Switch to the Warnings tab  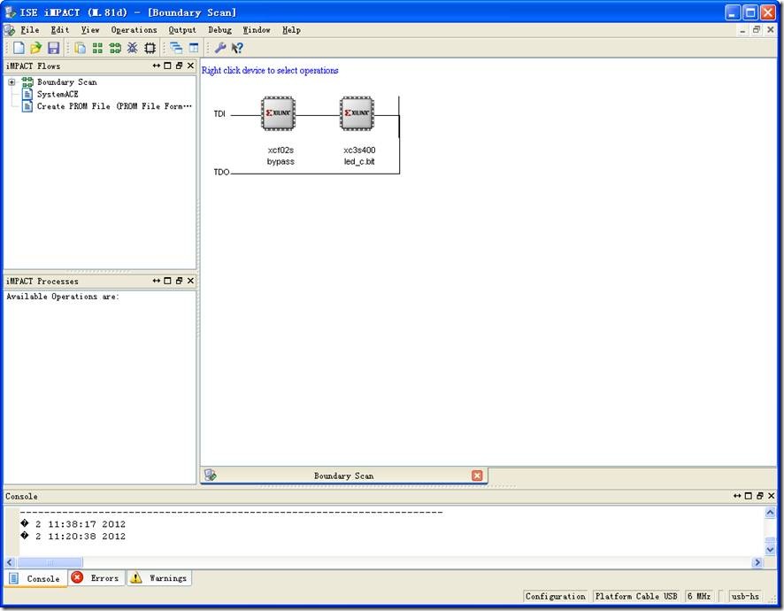point(159,578)
